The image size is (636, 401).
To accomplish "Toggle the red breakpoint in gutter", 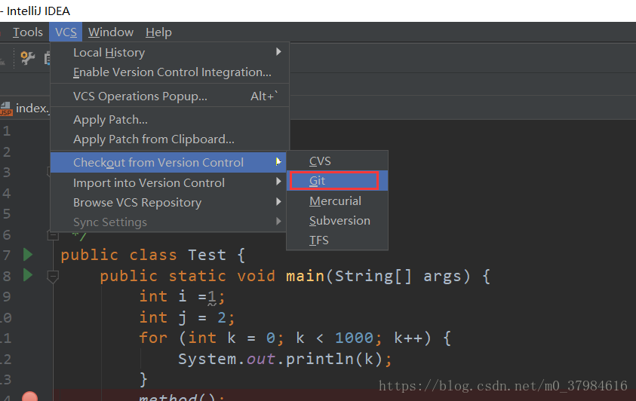I will point(29,396).
